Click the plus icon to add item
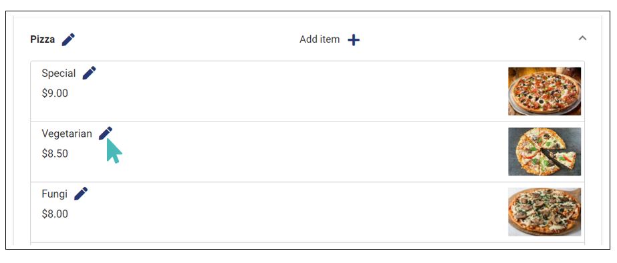This screenshot has height=263, width=617. tap(354, 39)
